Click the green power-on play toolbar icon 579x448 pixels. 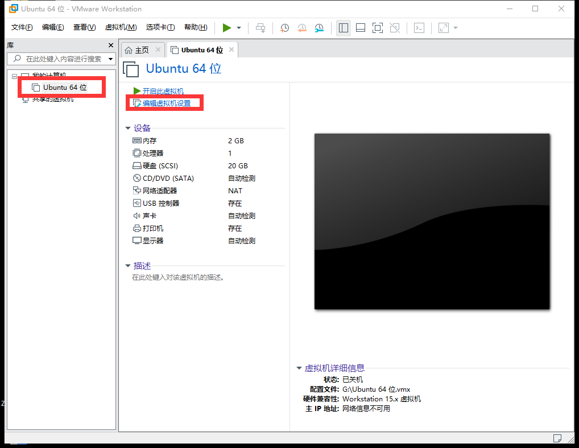[x=227, y=28]
